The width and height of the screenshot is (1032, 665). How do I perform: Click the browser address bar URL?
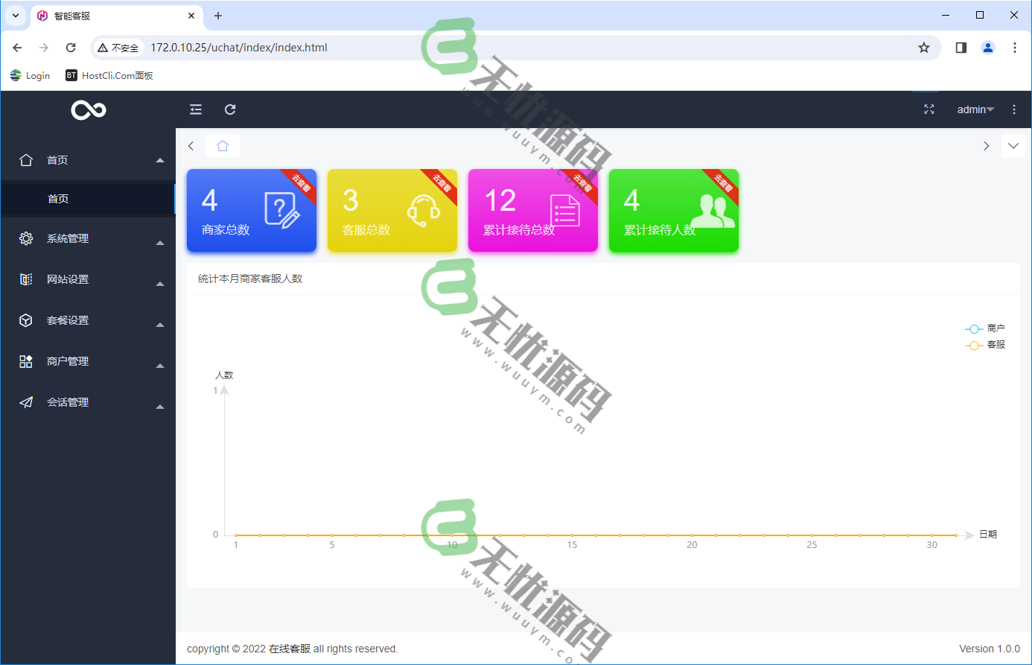point(239,48)
